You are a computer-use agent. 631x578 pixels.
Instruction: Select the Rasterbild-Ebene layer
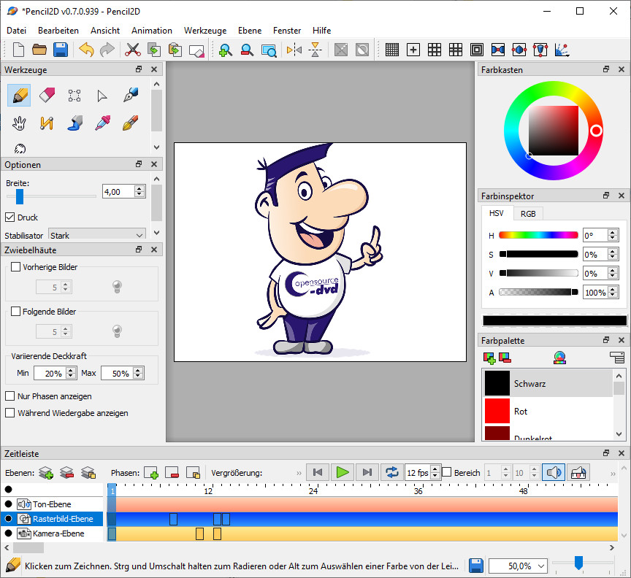(x=63, y=519)
